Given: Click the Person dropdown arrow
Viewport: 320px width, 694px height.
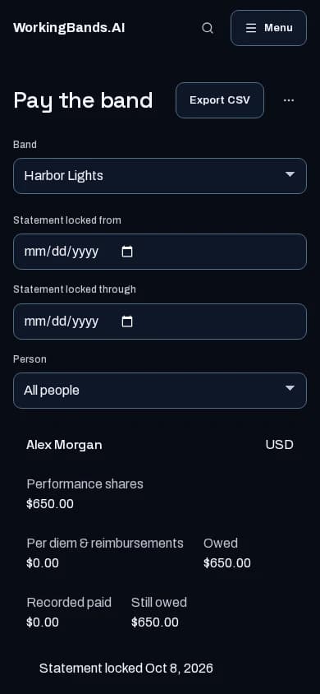Looking at the screenshot, I should pos(290,388).
